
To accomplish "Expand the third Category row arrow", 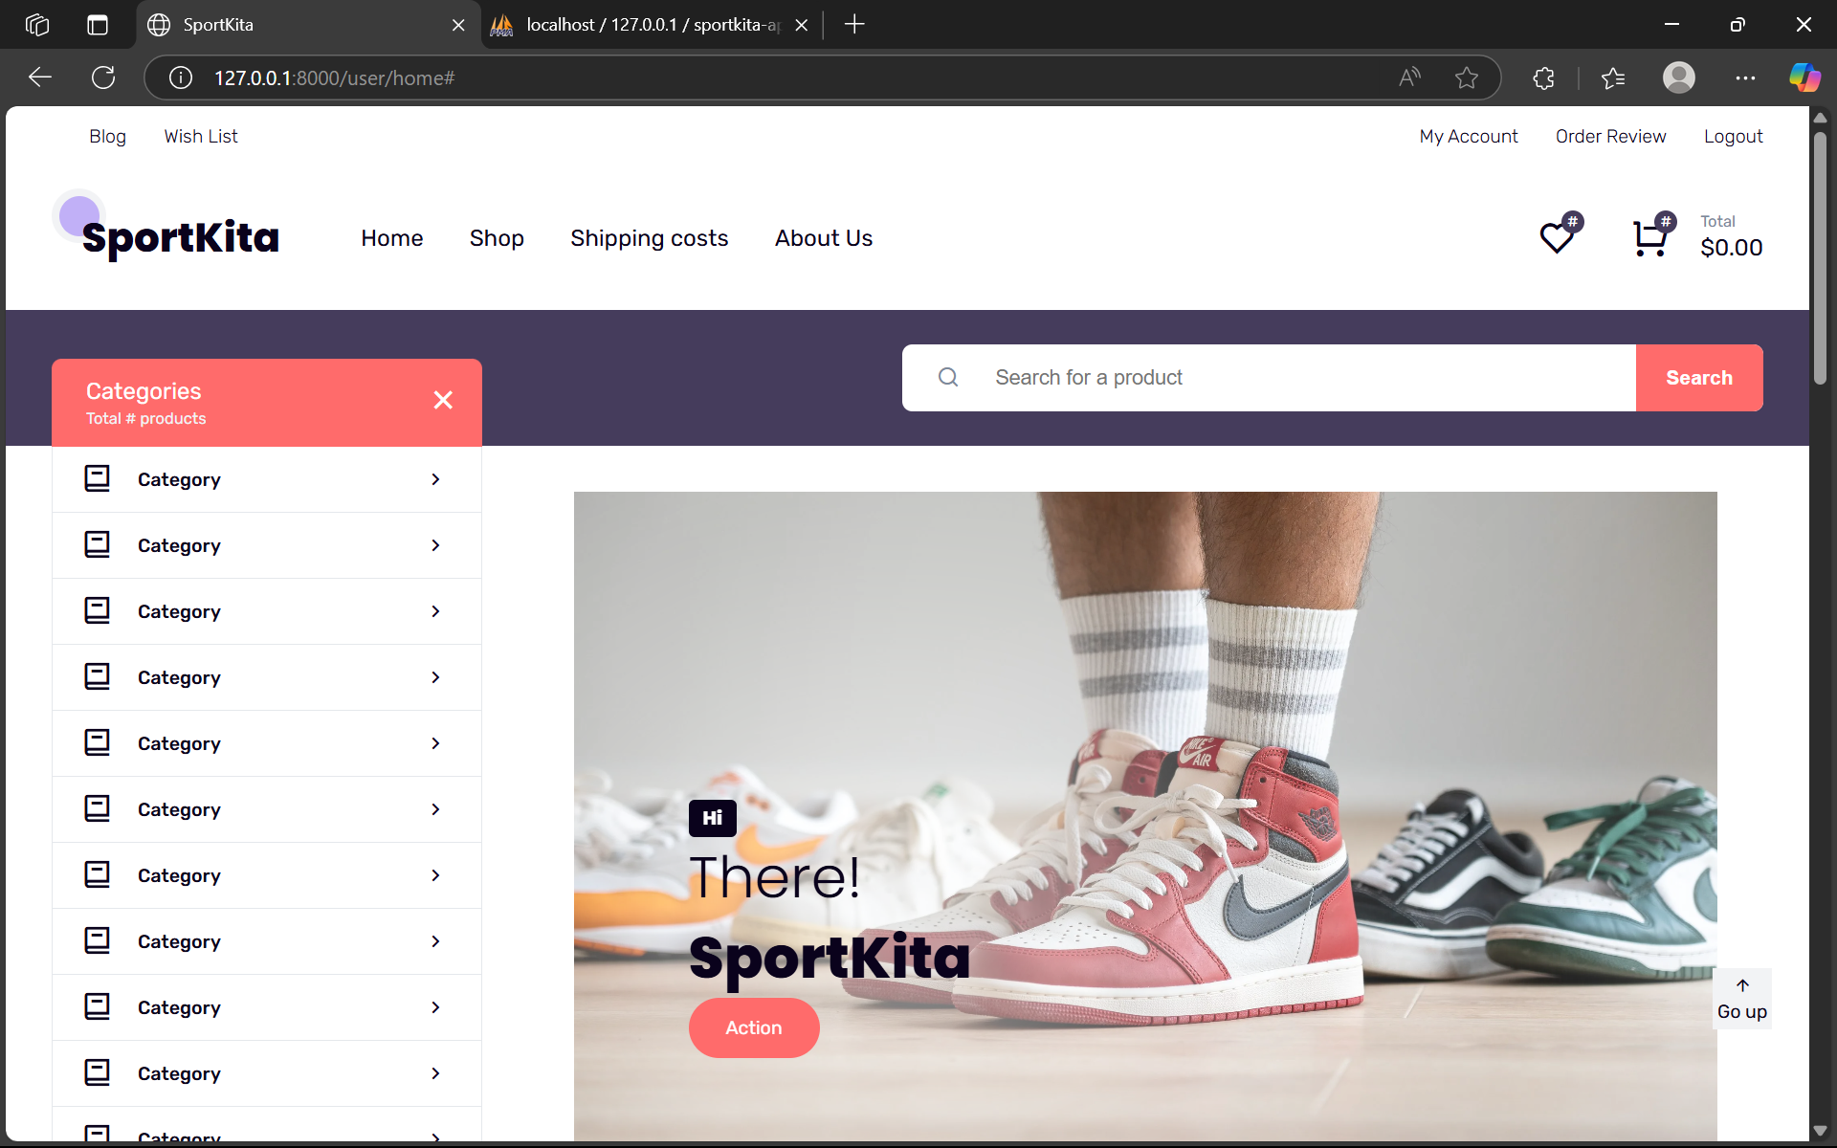I will point(435,611).
